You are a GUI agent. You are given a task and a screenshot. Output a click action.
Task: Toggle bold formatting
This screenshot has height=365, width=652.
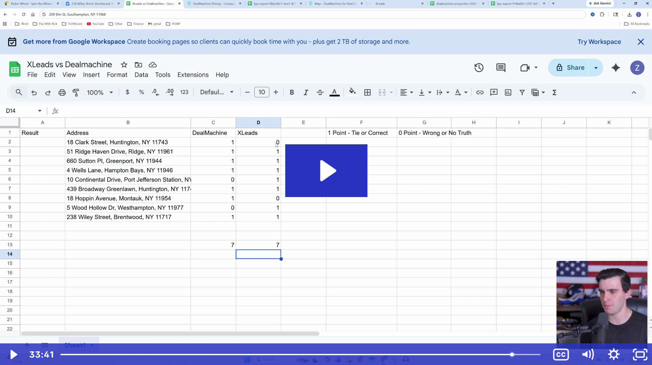(x=292, y=92)
